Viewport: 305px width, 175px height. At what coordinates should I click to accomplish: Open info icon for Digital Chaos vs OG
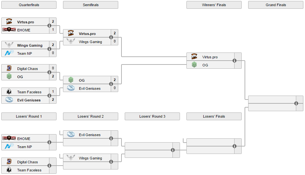pyautogui.click(x=49, y=72)
